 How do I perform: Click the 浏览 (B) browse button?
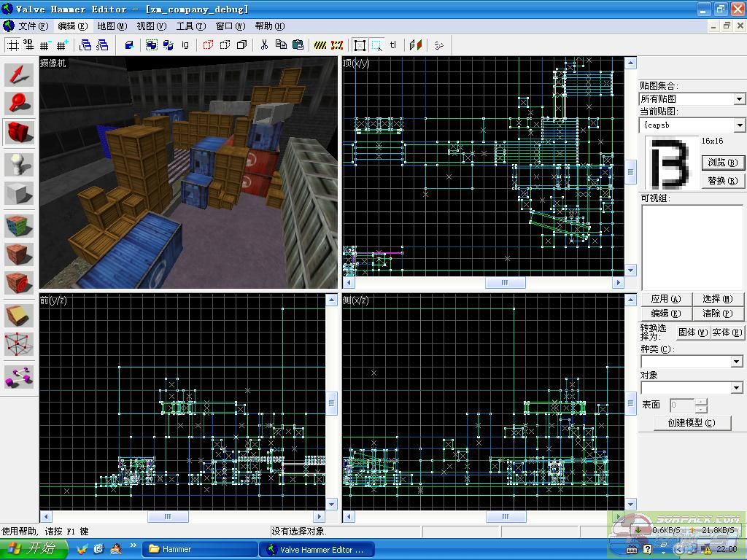point(722,163)
